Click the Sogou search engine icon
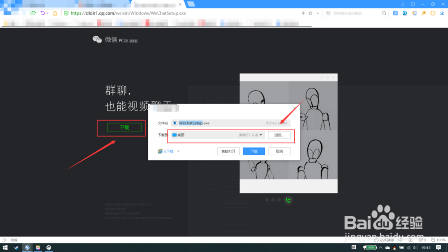 coord(328,13)
